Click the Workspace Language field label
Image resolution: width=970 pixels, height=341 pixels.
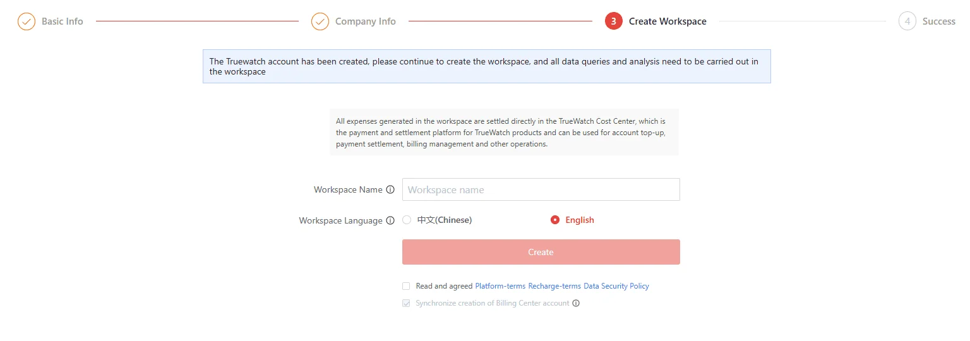tap(341, 220)
